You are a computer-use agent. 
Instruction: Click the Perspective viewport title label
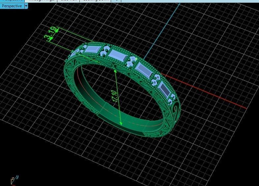coord(12,6)
